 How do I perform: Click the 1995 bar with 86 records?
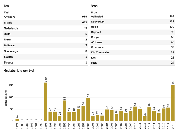pyautogui.click(x=64, y=111)
